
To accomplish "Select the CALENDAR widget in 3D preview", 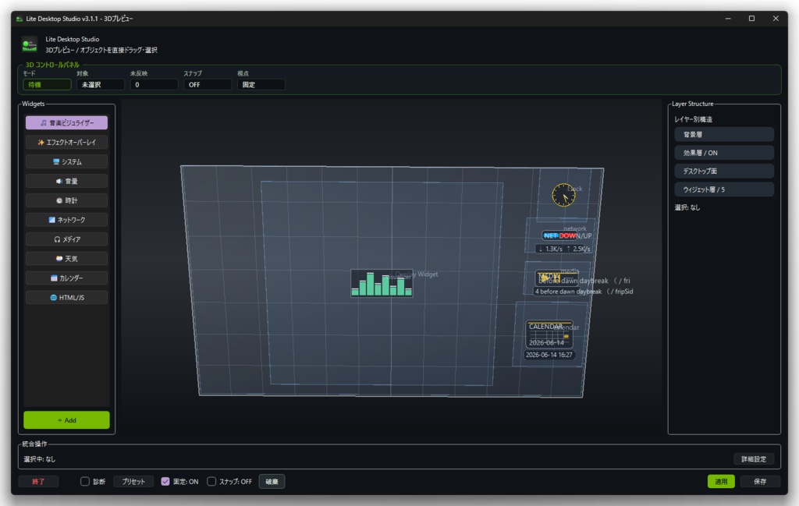I will pos(550,334).
